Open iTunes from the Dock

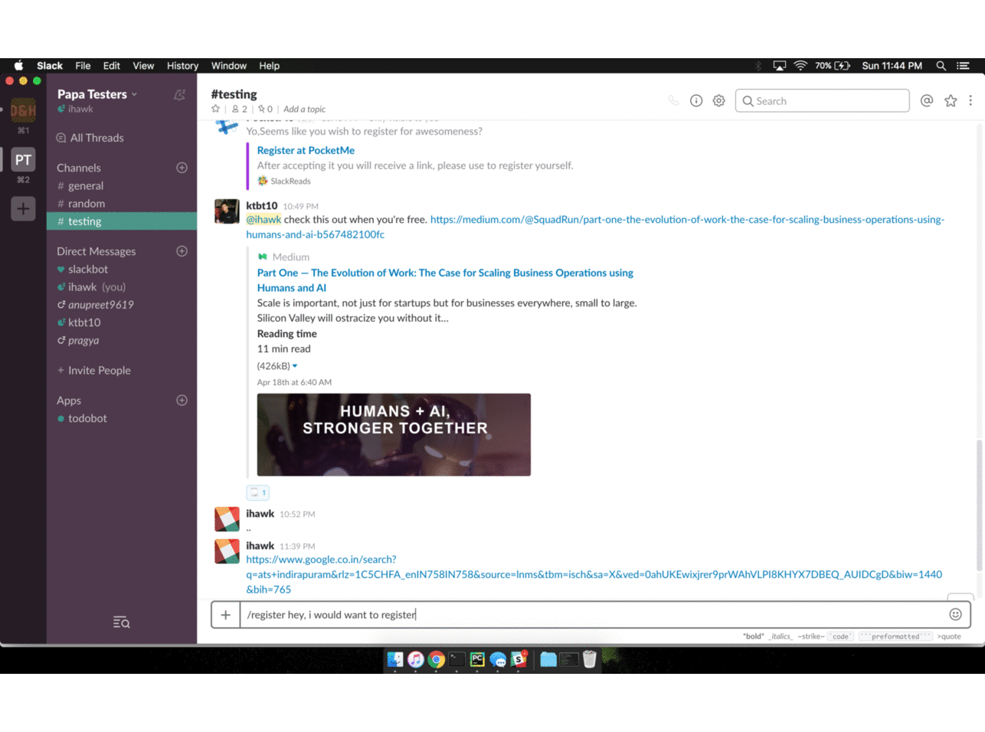click(x=416, y=659)
